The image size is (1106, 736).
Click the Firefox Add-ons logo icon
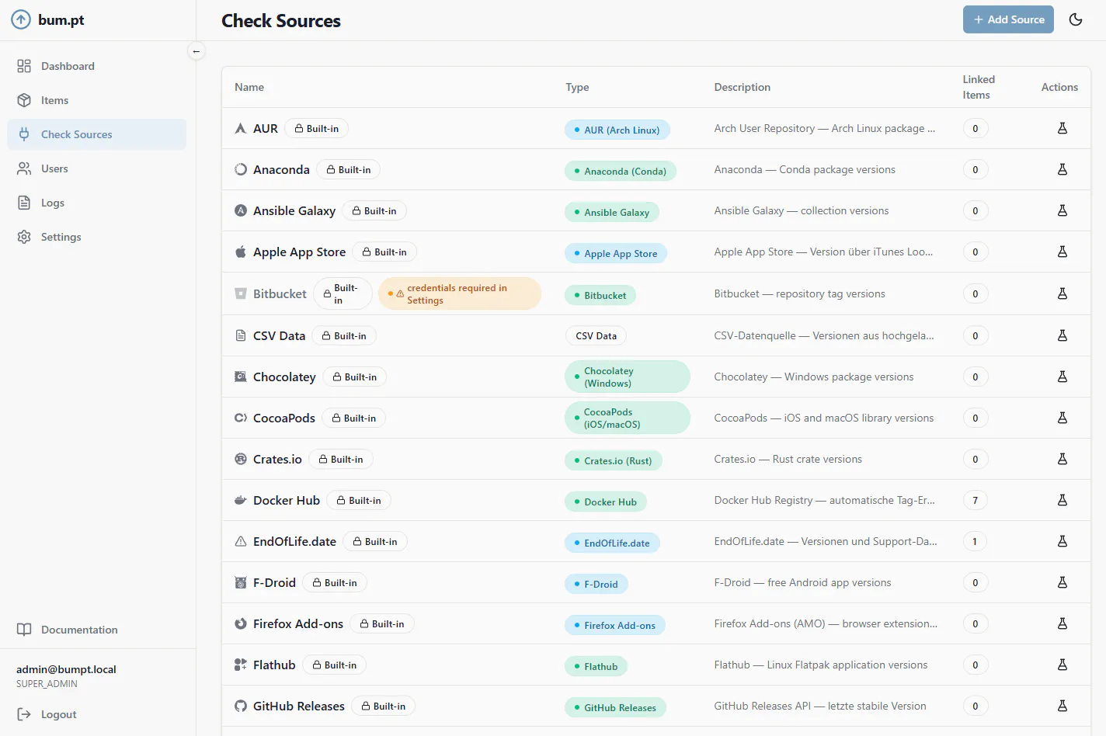tap(241, 623)
